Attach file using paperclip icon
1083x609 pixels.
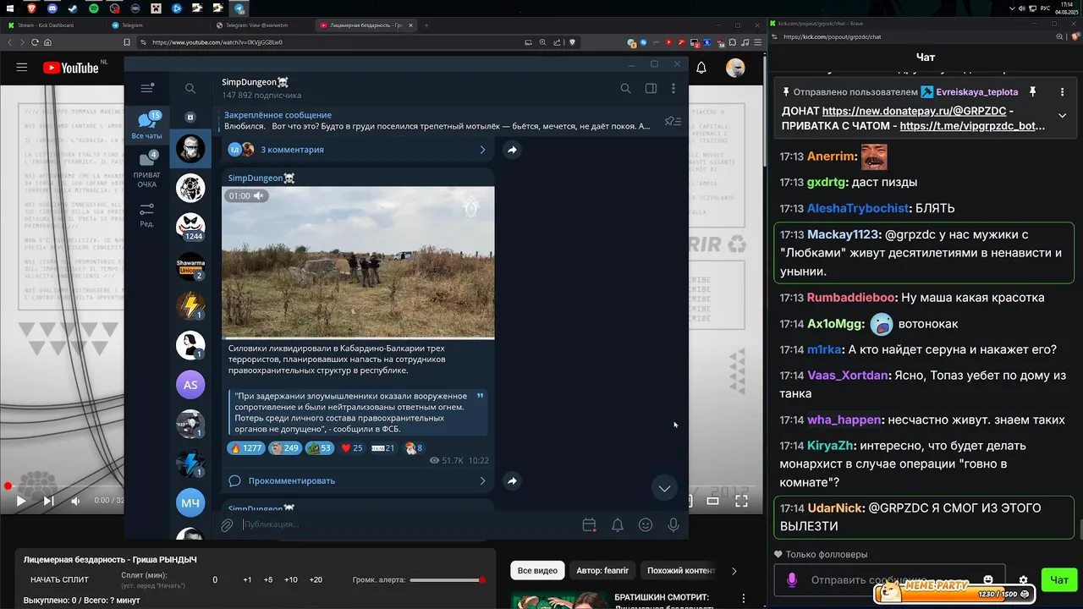point(227,525)
